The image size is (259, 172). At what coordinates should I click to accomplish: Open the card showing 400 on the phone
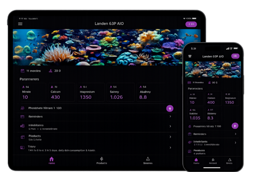point(213,98)
